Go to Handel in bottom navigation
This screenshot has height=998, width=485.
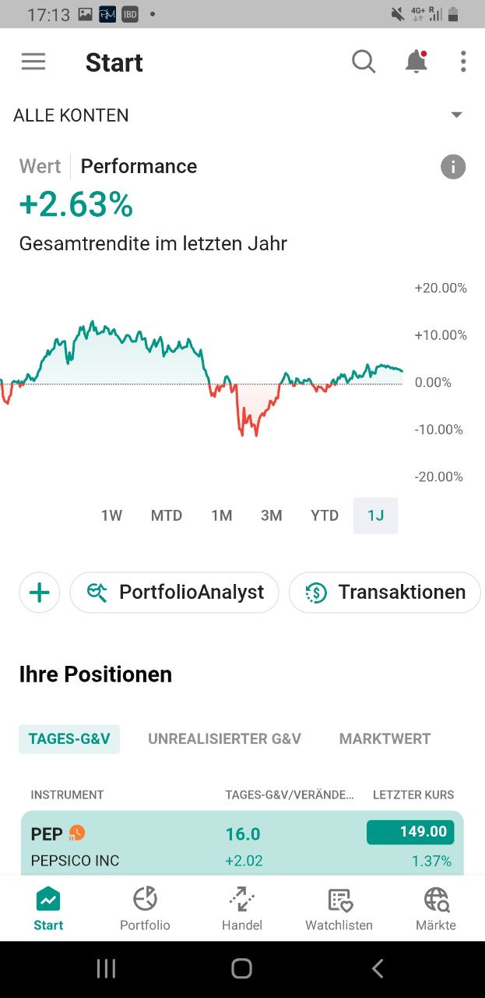[242, 909]
